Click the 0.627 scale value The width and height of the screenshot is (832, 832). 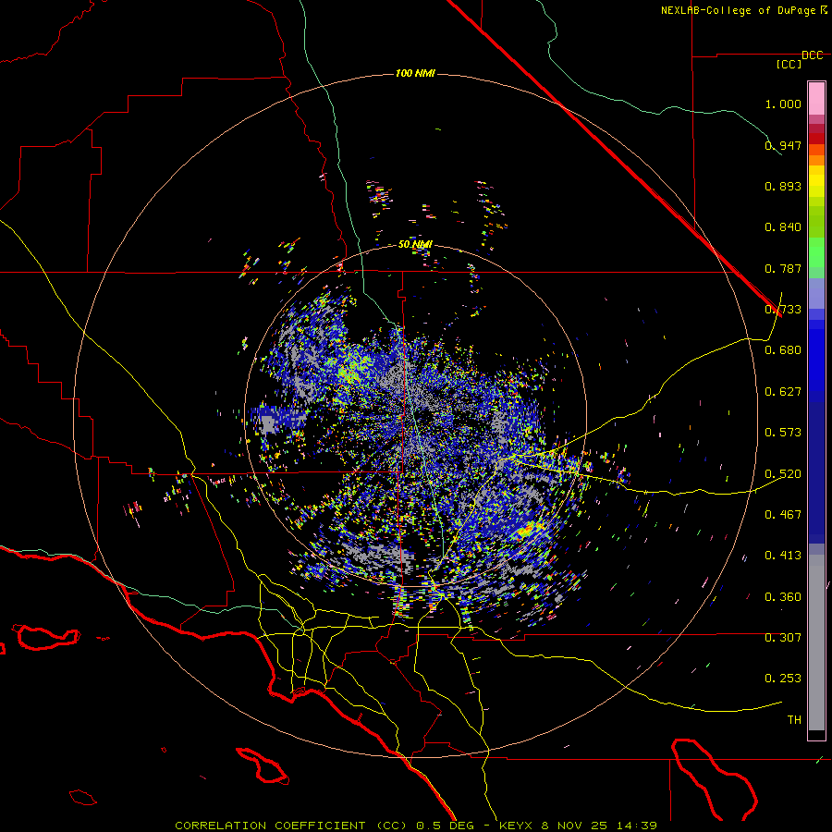[783, 392]
